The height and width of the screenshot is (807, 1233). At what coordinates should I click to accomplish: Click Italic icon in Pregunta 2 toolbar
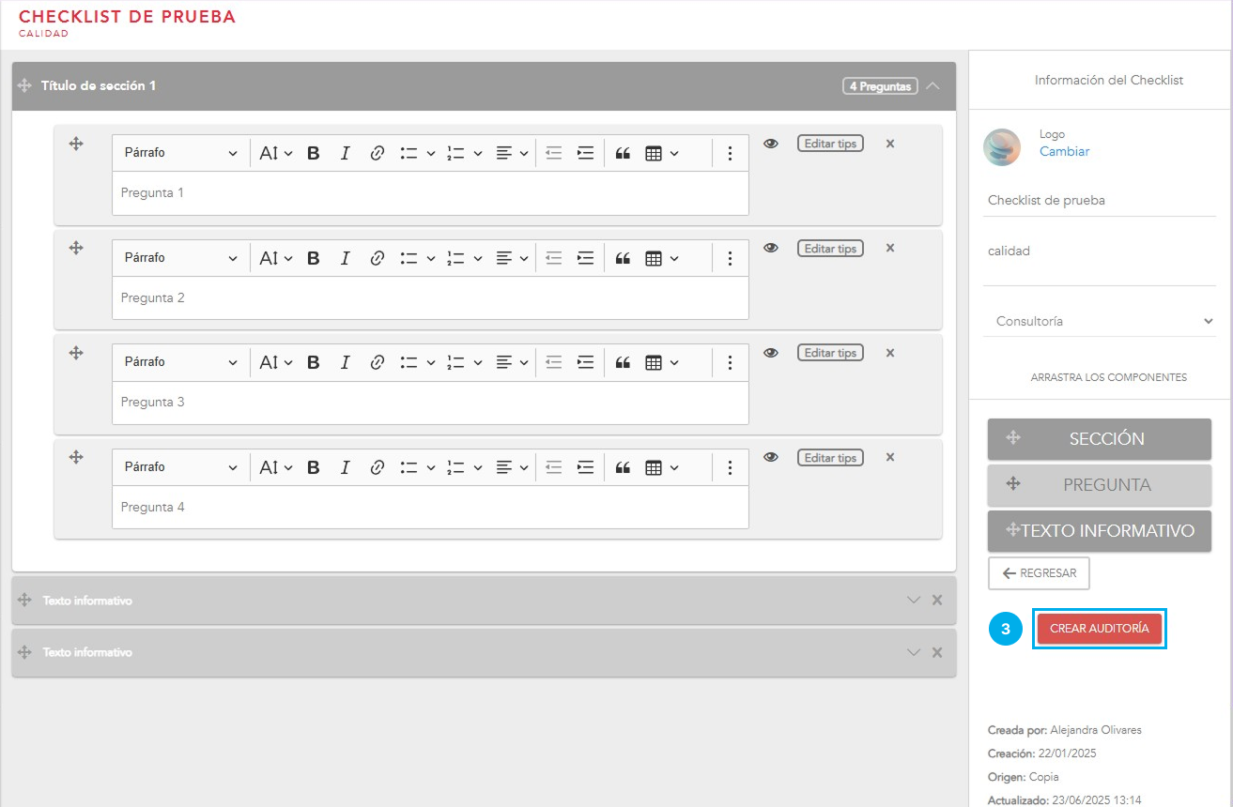345,258
